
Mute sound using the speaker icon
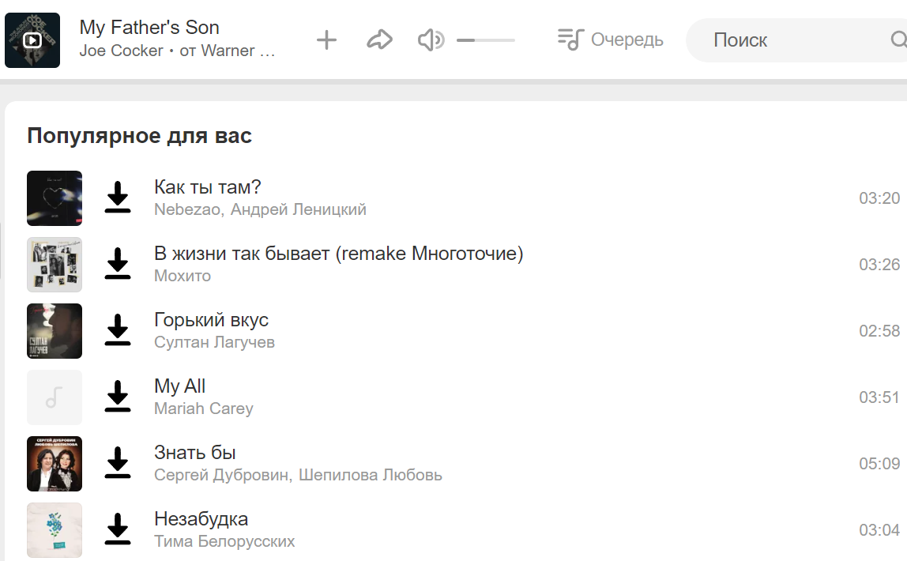[x=431, y=40]
